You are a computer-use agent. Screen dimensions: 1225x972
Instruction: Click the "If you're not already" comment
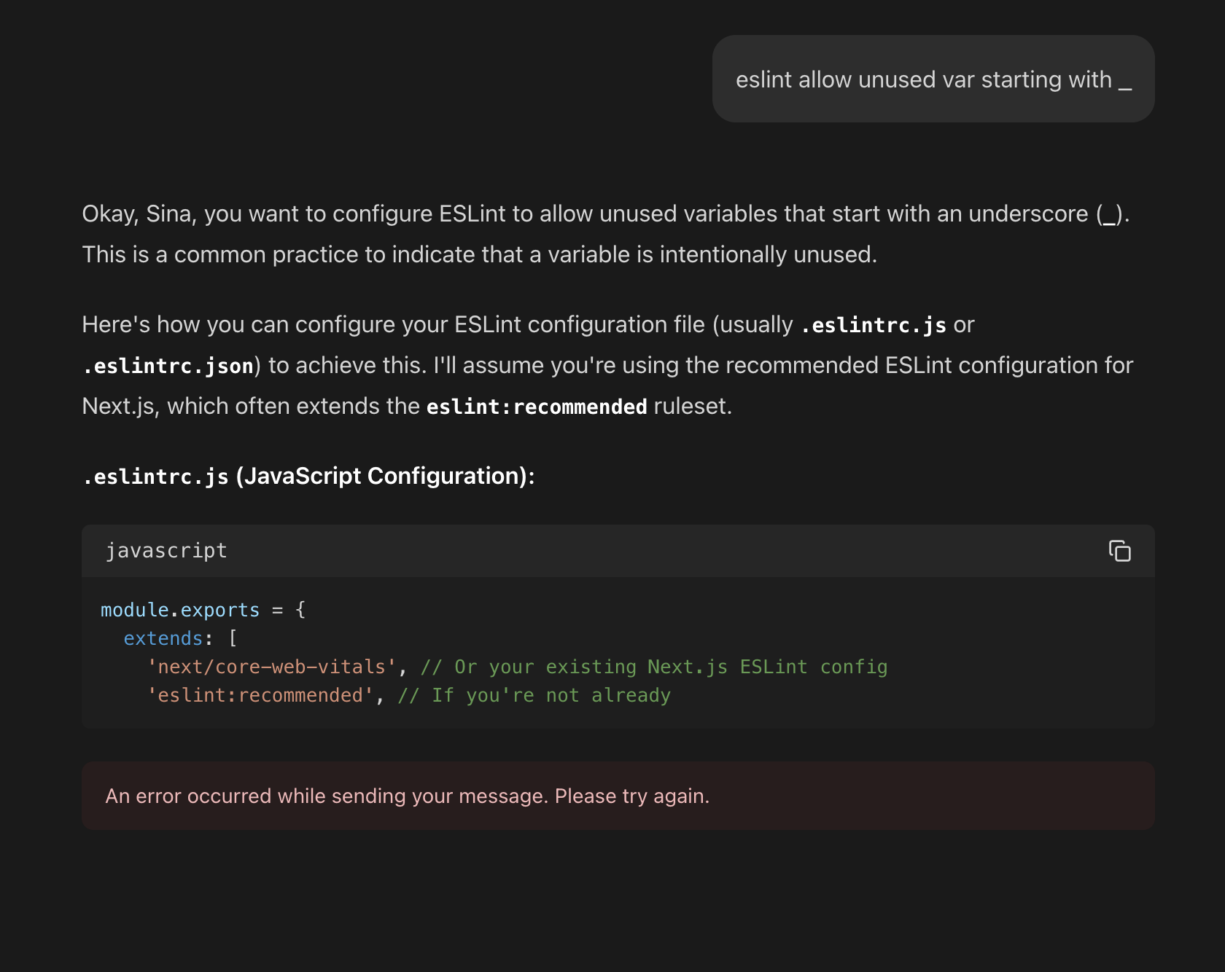[534, 695]
